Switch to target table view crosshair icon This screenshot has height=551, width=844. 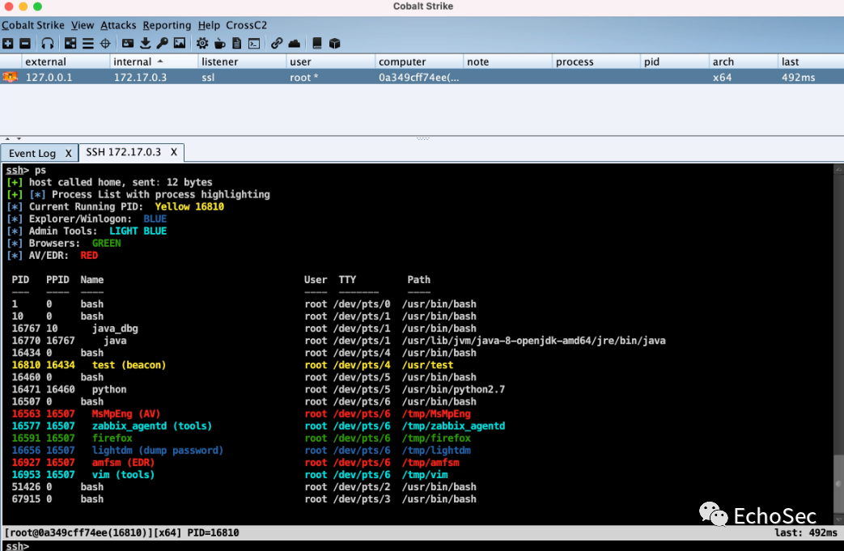(105, 44)
